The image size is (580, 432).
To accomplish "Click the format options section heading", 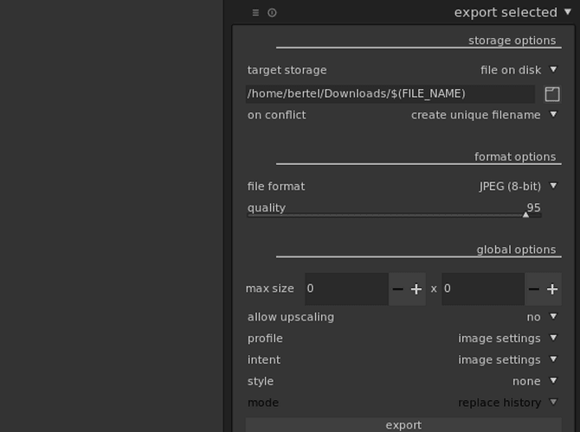I will point(515,157).
